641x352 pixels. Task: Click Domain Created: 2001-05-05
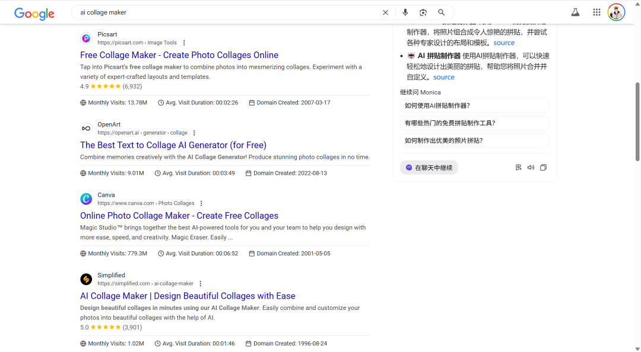tap(290, 254)
